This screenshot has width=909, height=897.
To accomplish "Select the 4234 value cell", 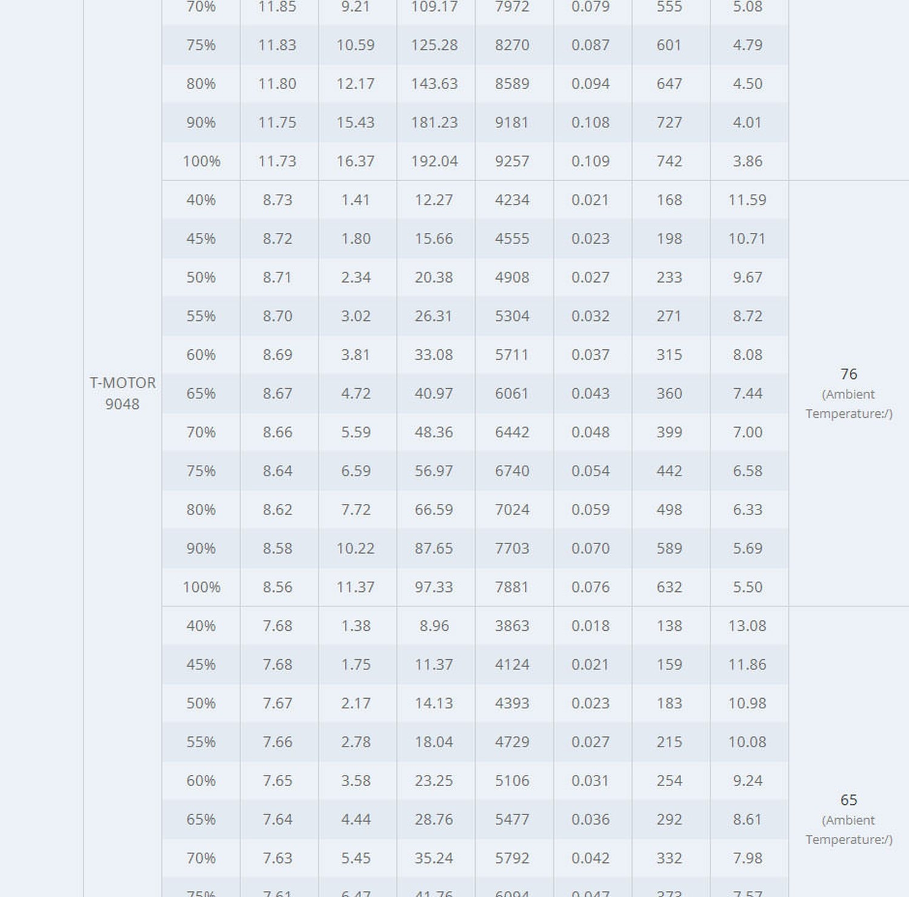I will coord(512,200).
